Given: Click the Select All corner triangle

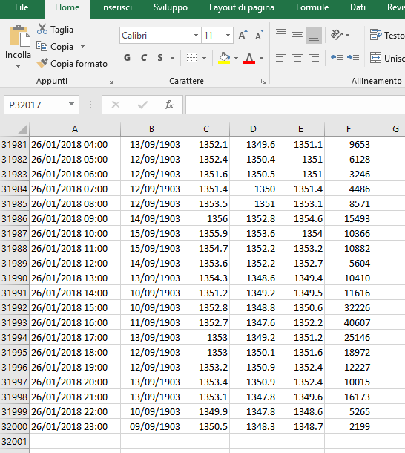Looking at the screenshot, I should [22, 129].
